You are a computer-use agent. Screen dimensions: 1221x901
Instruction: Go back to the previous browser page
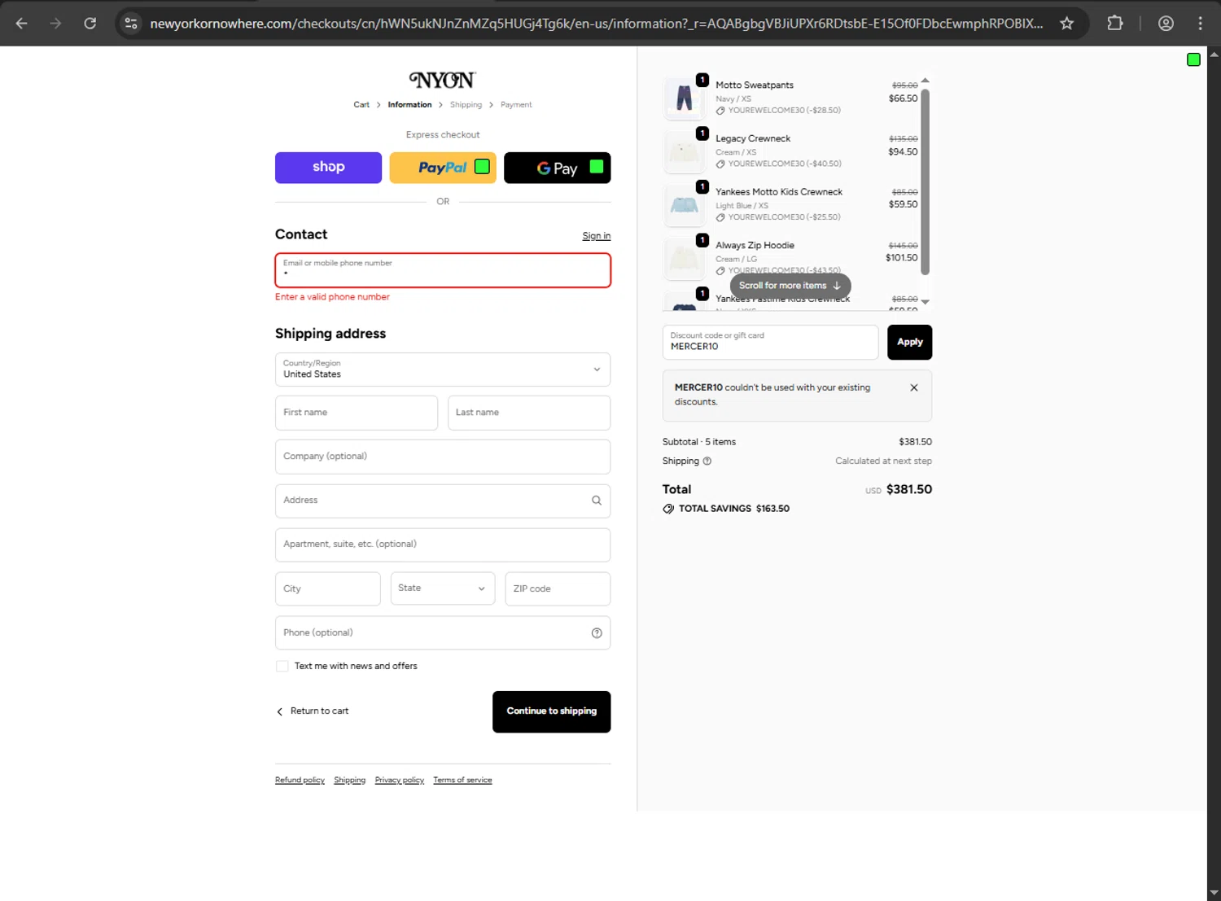coord(22,24)
